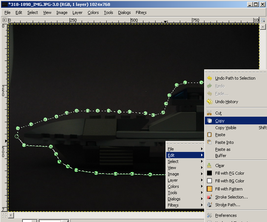The width and height of the screenshot is (267, 222).
Task: Choose Copy Visible from Edit submenu
Action: [x=225, y=128]
